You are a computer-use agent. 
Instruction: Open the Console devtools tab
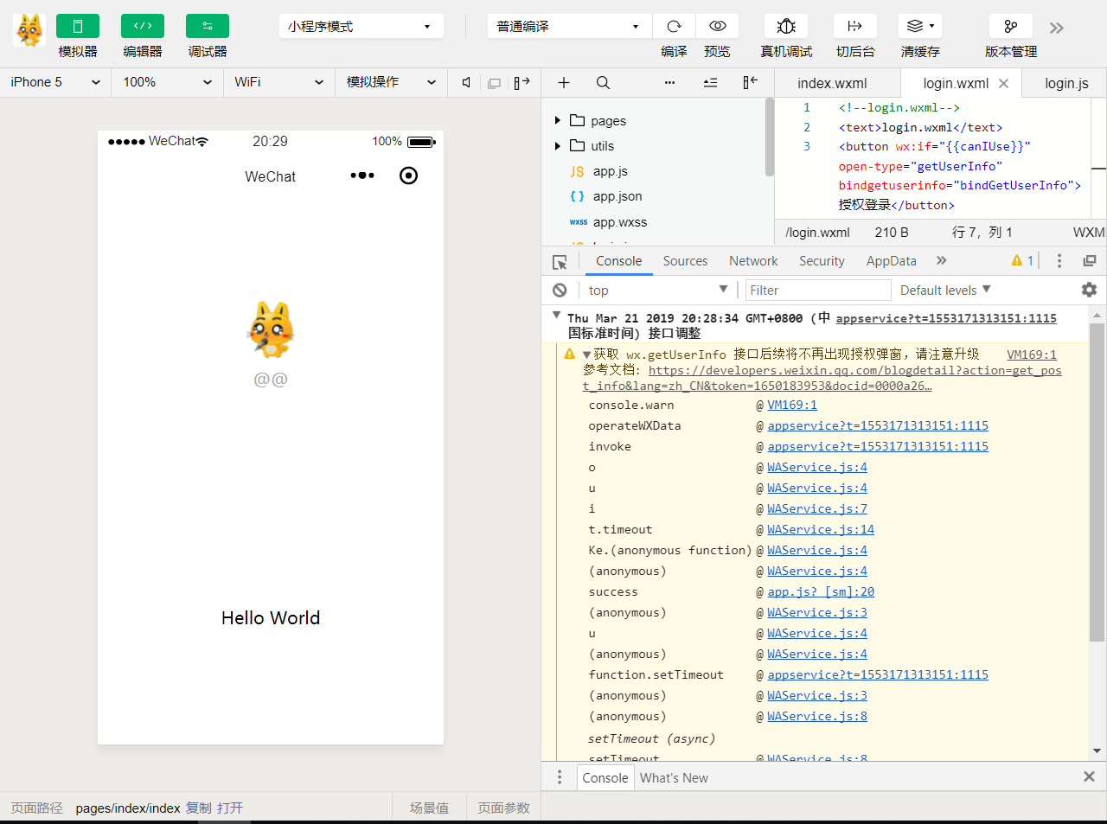618,261
